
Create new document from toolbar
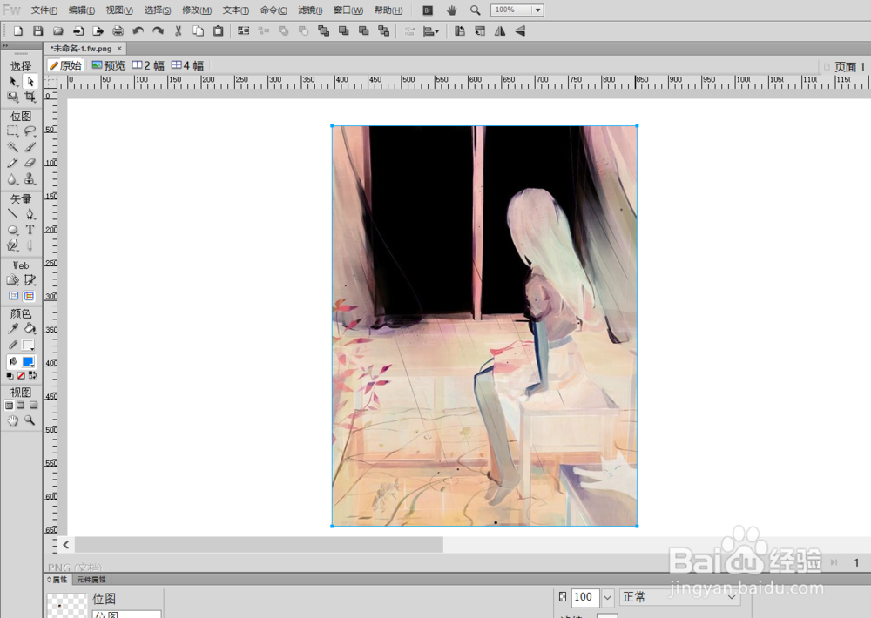click(x=17, y=31)
